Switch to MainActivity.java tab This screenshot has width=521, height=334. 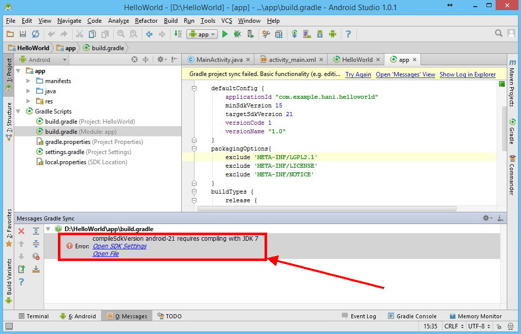pyautogui.click(x=219, y=60)
